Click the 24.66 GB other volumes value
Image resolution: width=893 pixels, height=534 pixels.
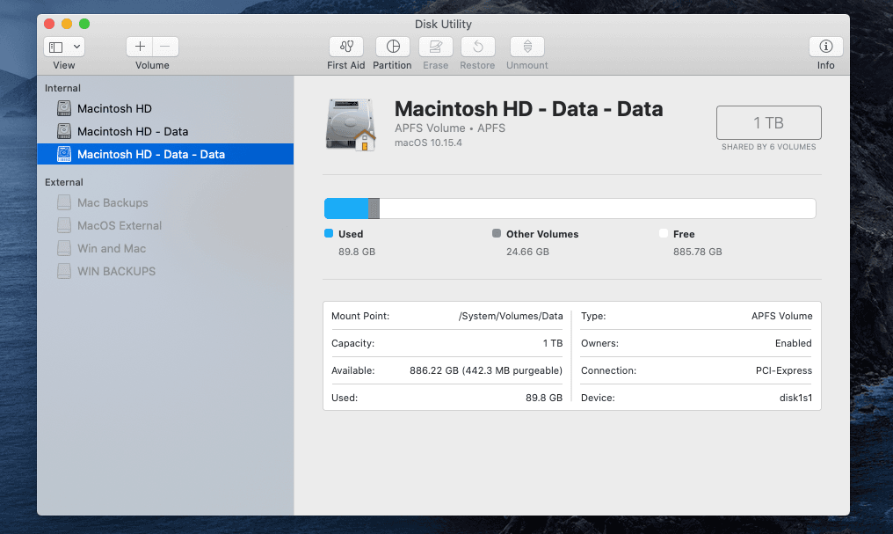pos(527,252)
